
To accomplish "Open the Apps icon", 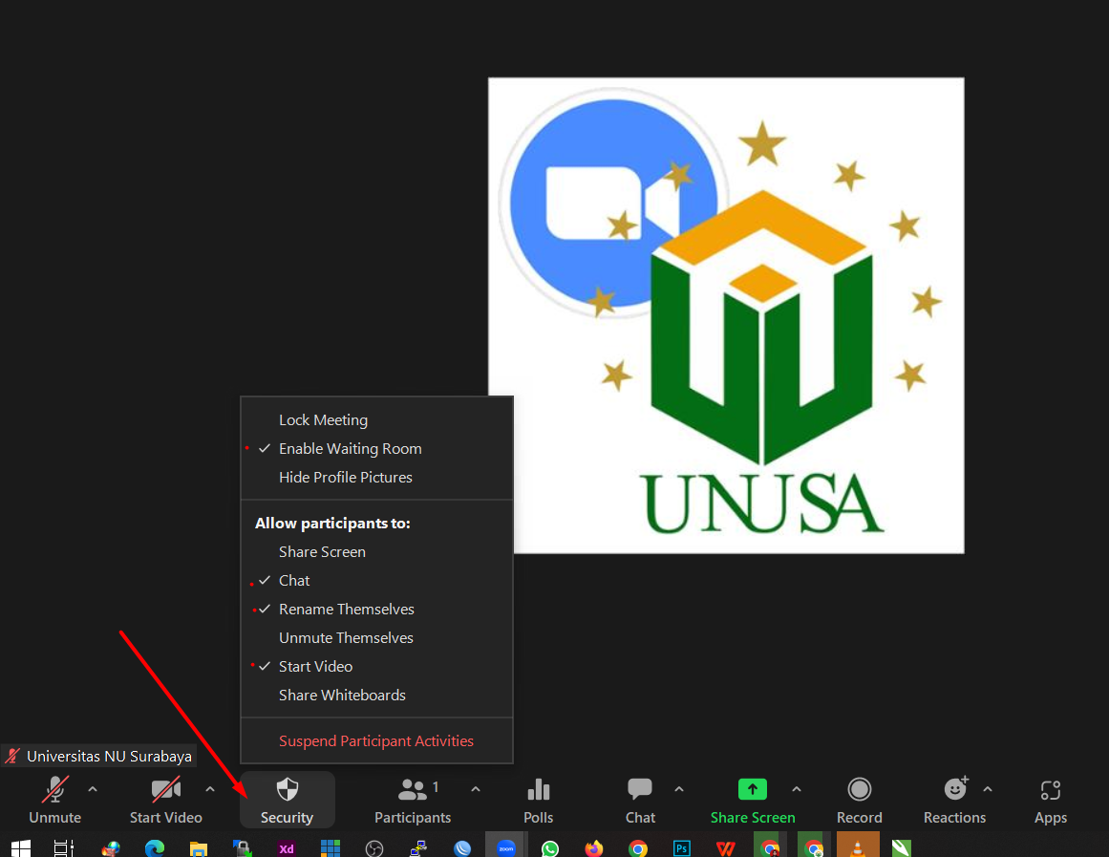I will coord(1051,790).
